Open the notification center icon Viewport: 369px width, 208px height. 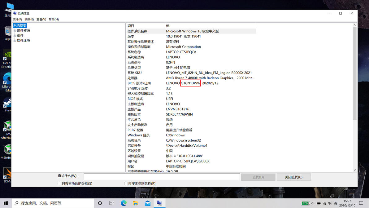pyautogui.click(x=361, y=203)
